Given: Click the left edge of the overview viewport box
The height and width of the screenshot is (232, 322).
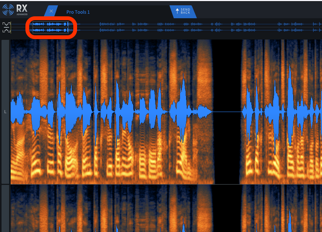Looking at the screenshot, I should 33,27.
